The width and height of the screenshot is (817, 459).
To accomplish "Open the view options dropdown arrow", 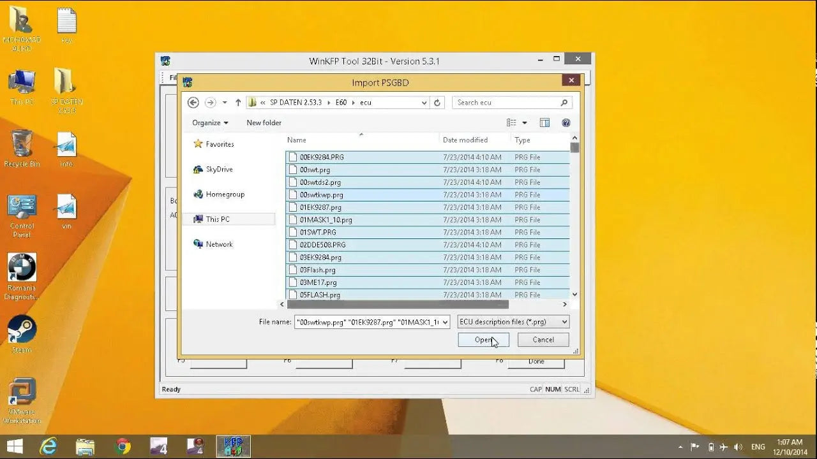I will (x=525, y=123).
